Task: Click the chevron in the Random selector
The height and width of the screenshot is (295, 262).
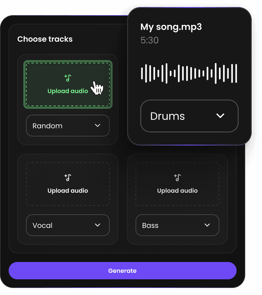Action: [97, 126]
